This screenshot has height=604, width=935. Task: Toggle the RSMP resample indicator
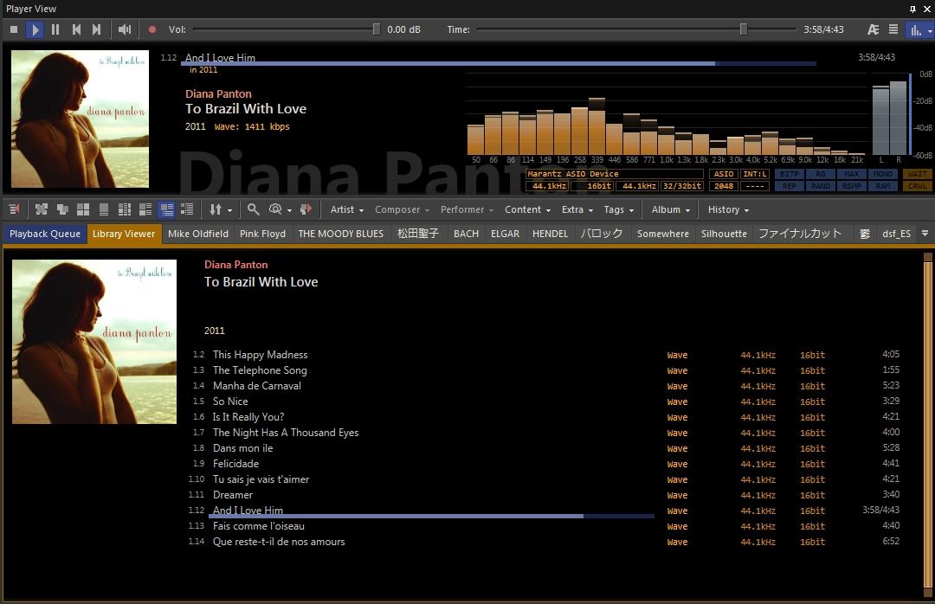coord(852,186)
